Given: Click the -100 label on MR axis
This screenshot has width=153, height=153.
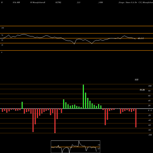Looking at the screenshot, I should point(150,135).
